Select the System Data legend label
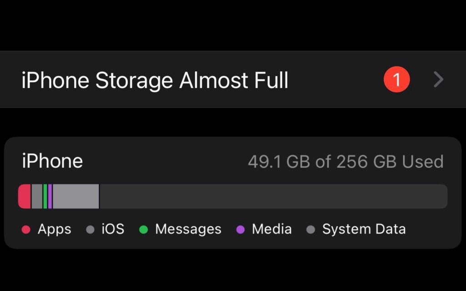 click(x=364, y=229)
